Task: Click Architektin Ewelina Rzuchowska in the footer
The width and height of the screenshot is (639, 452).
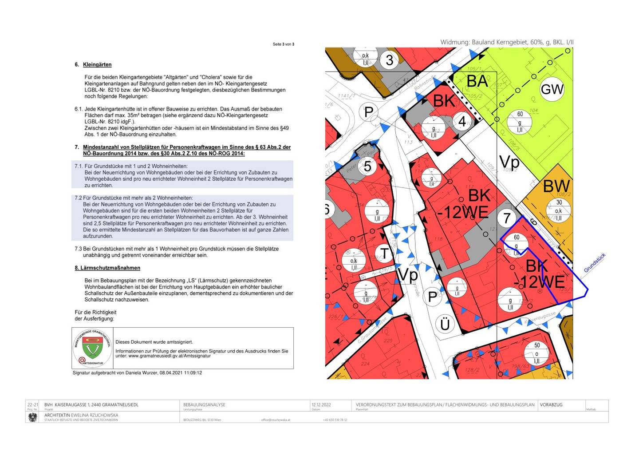Action: [x=81, y=415]
